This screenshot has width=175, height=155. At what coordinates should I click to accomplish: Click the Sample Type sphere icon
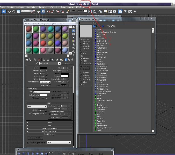point(74,27)
